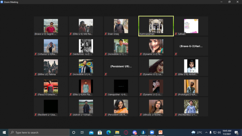Open Microsoft Edge from the taskbar
The height and width of the screenshot is (136, 242).
(x=108, y=133)
